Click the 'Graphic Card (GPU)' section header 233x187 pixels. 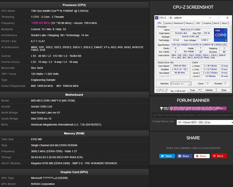[74, 172]
